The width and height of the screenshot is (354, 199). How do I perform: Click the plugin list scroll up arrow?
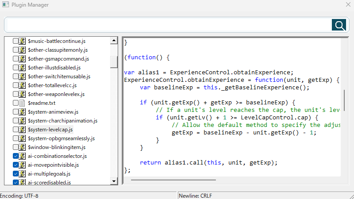[114, 41]
